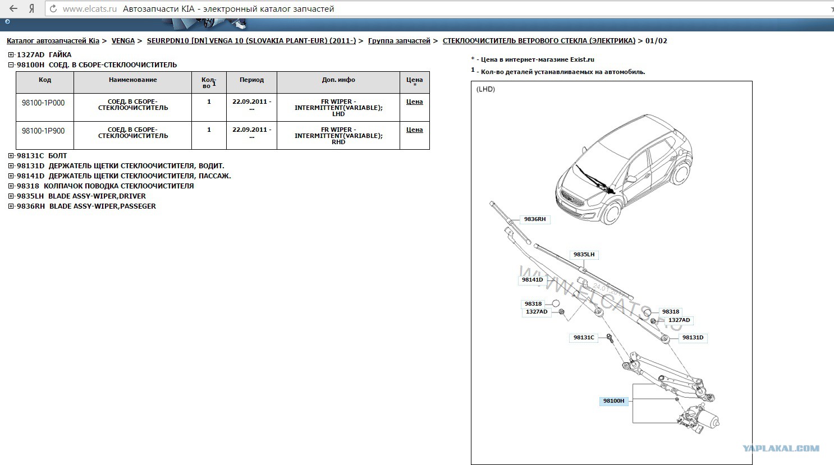Click the RHD info cell text
This screenshot has height=465, width=834.
tap(338, 136)
